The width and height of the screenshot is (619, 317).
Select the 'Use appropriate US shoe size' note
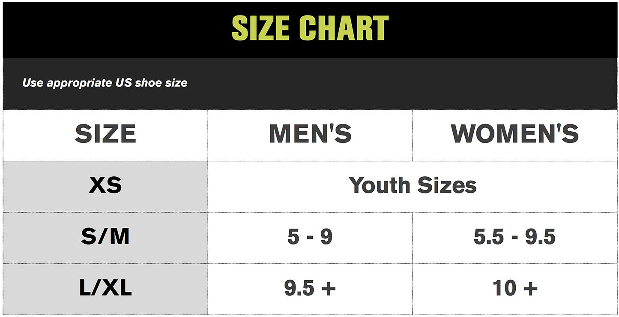105,82
